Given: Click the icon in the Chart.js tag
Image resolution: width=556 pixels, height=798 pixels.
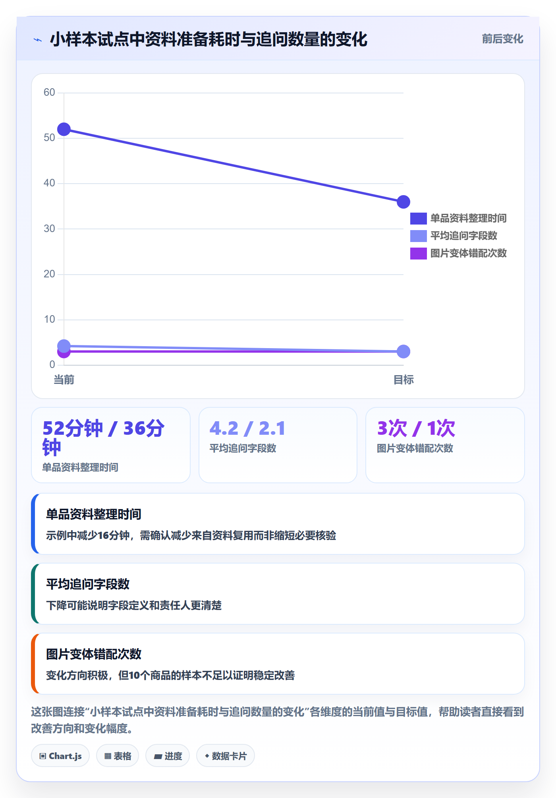Looking at the screenshot, I should pos(43,756).
